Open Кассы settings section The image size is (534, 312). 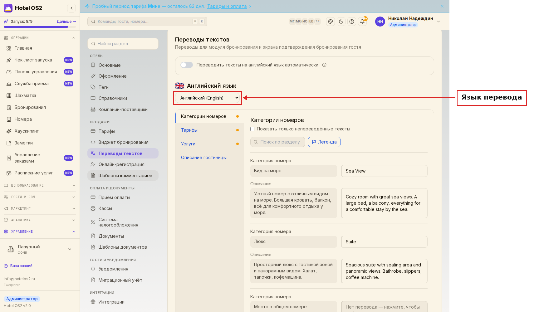pos(123,208)
